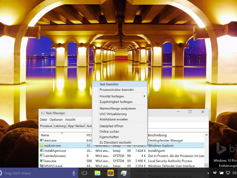
Task: Select the Leerlaufprozess process name
Action: pyautogui.click(x=55, y=156)
